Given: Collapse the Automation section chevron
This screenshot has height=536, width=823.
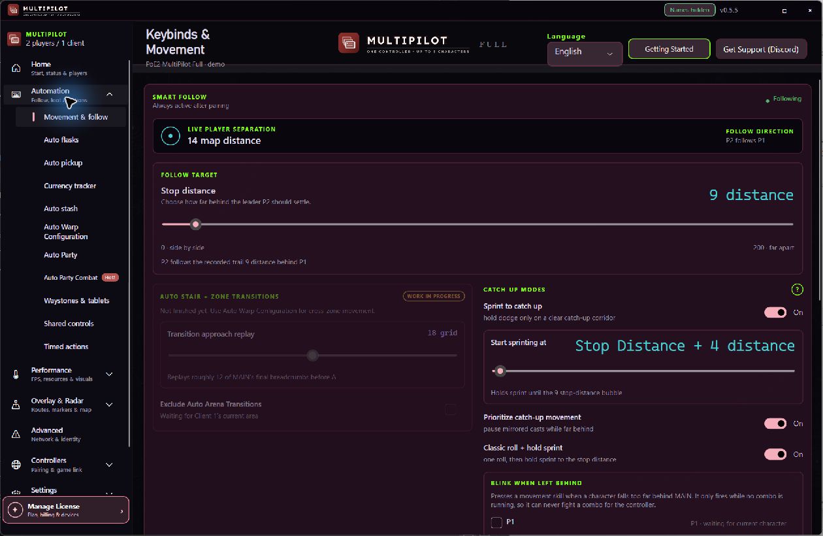Looking at the screenshot, I should point(109,95).
